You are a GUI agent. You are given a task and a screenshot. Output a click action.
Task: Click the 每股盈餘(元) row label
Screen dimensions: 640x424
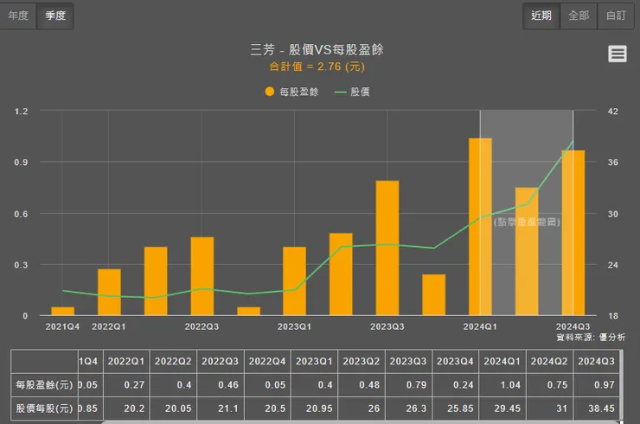click(x=44, y=385)
